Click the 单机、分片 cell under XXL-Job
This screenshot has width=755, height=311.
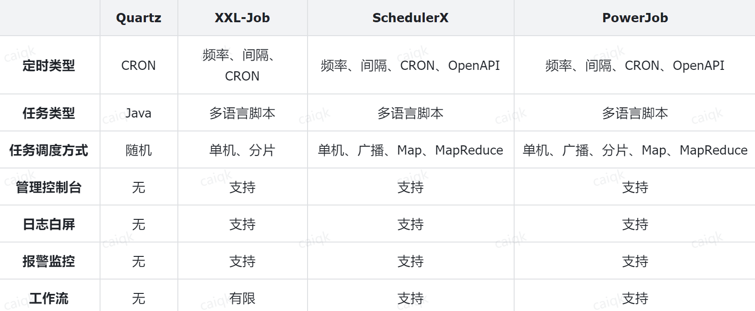[x=242, y=150]
